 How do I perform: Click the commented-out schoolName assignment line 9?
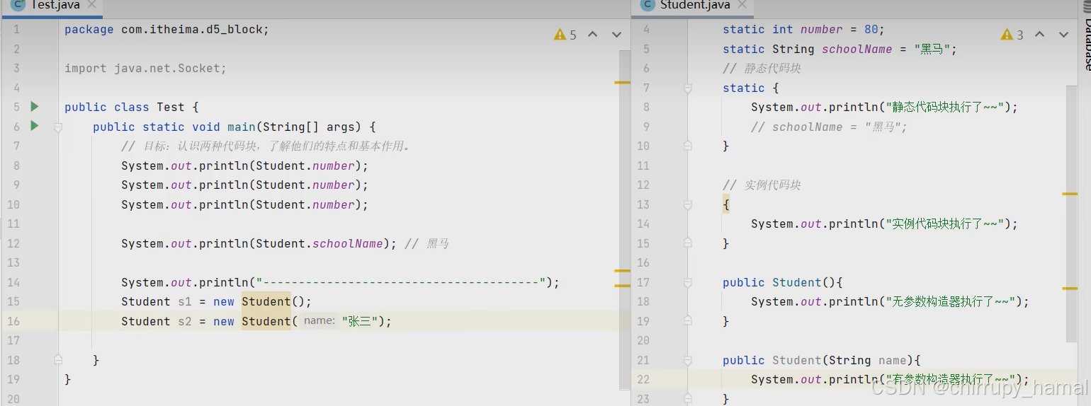click(x=829, y=127)
